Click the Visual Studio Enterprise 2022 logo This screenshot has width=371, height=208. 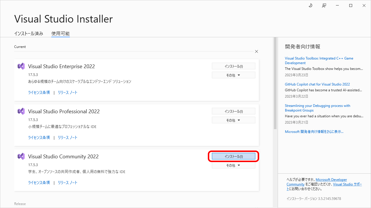(x=21, y=66)
